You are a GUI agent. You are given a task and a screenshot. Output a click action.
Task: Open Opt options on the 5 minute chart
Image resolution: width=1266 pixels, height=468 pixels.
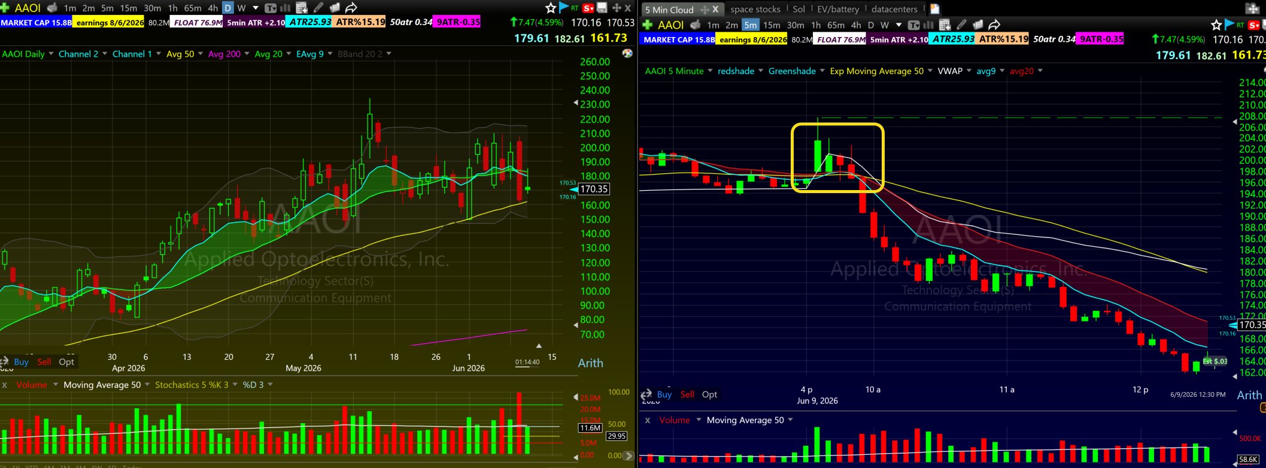coord(709,394)
